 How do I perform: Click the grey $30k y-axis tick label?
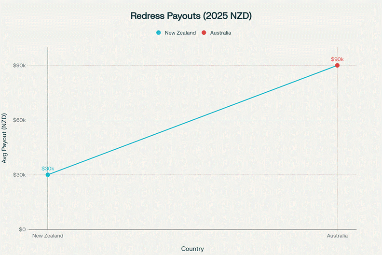[x=19, y=175]
